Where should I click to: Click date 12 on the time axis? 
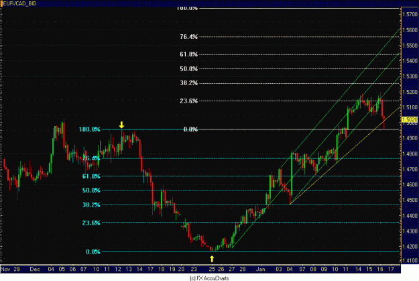click(x=118, y=269)
